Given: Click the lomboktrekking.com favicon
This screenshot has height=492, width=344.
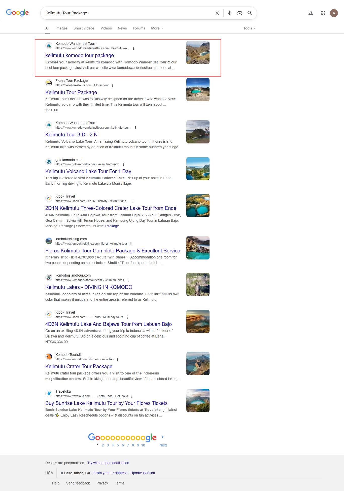Looking at the screenshot, I should click(49, 241).
